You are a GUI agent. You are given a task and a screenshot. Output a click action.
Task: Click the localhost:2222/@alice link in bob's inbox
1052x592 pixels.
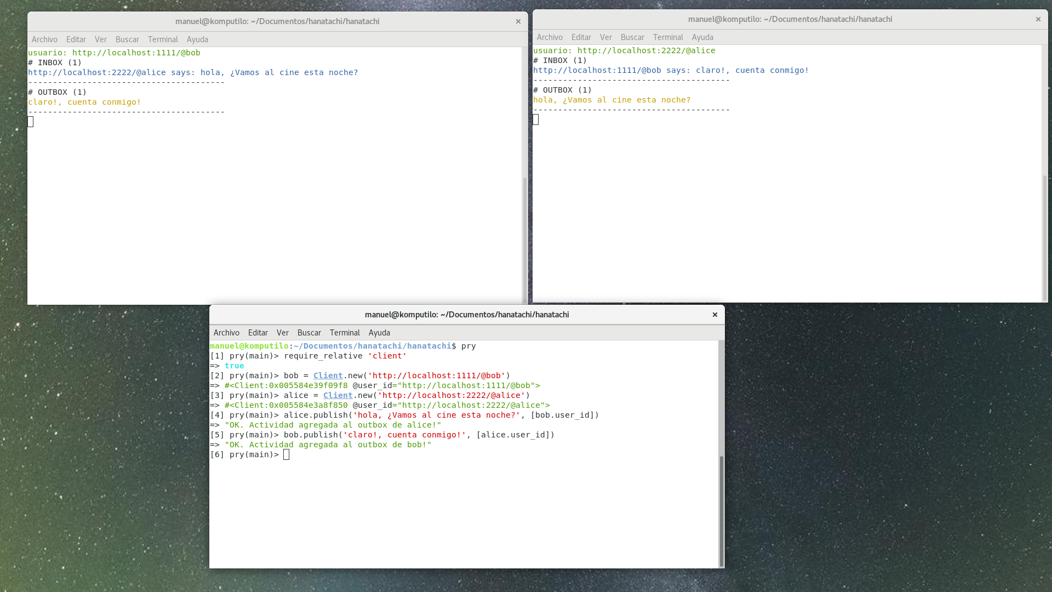click(96, 72)
